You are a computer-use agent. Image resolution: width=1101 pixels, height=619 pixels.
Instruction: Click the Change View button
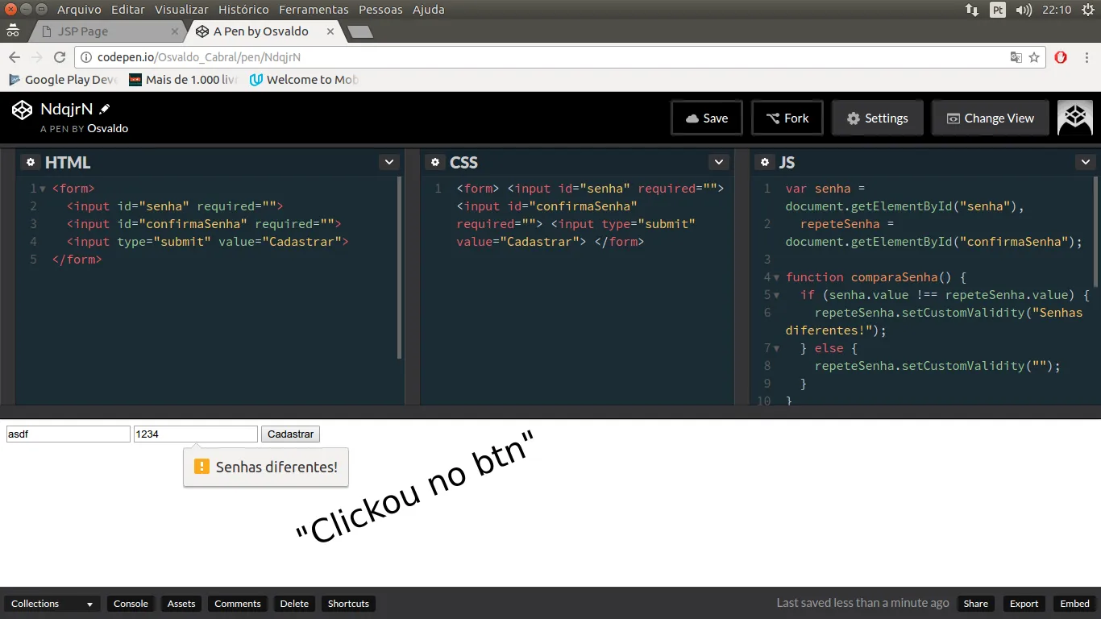(x=990, y=118)
